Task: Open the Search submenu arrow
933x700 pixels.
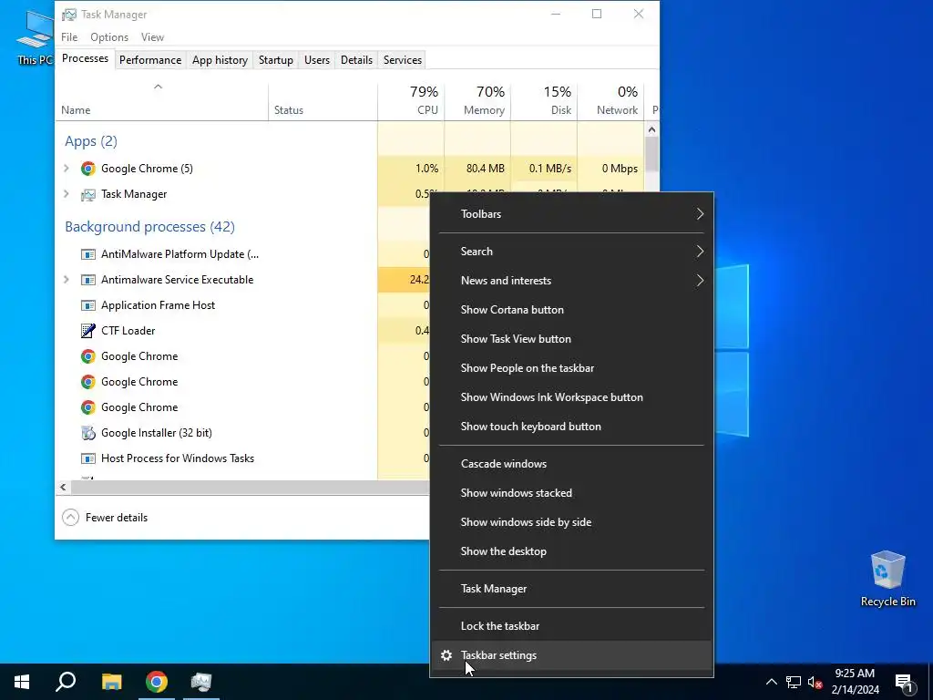Action: click(701, 252)
